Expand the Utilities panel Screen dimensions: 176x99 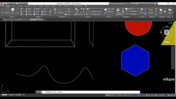[152, 17]
